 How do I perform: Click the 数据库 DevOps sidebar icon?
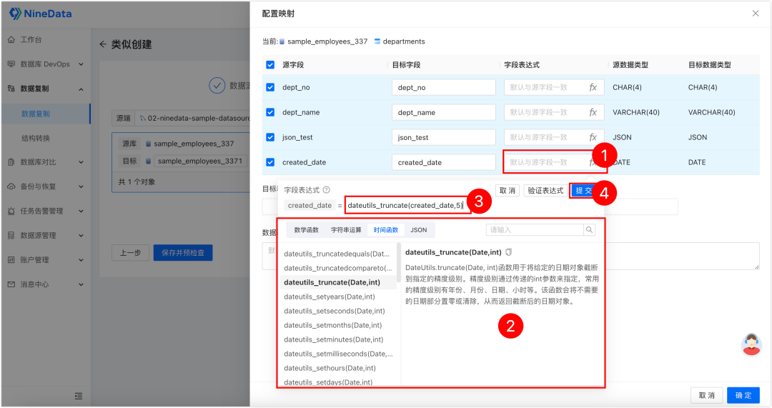click(x=11, y=64)
